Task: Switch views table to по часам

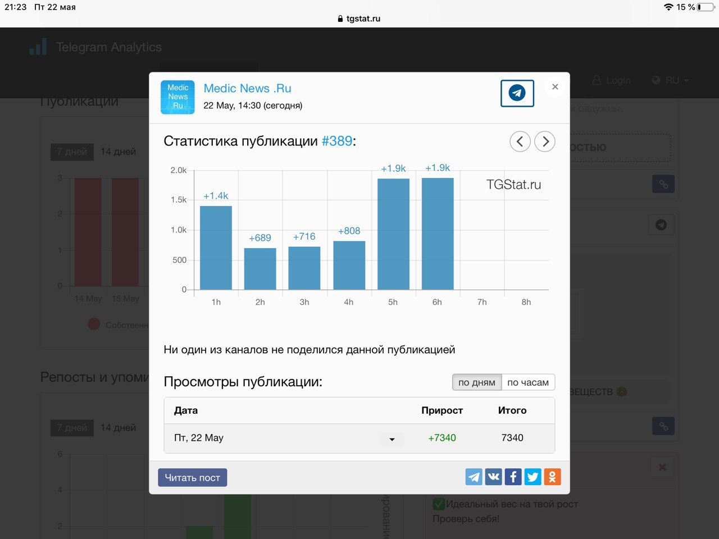Action: tap(528, 382)
